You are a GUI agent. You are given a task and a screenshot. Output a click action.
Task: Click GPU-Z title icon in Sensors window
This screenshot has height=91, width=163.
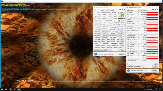[127, 8]
